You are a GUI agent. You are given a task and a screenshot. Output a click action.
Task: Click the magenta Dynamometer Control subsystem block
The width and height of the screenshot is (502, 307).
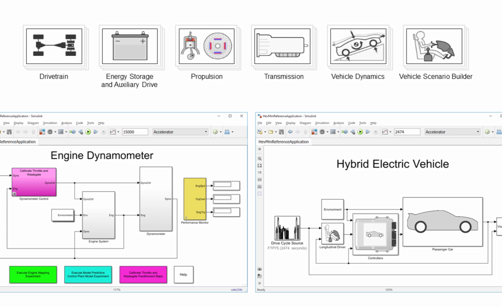[x=34, y=182]
